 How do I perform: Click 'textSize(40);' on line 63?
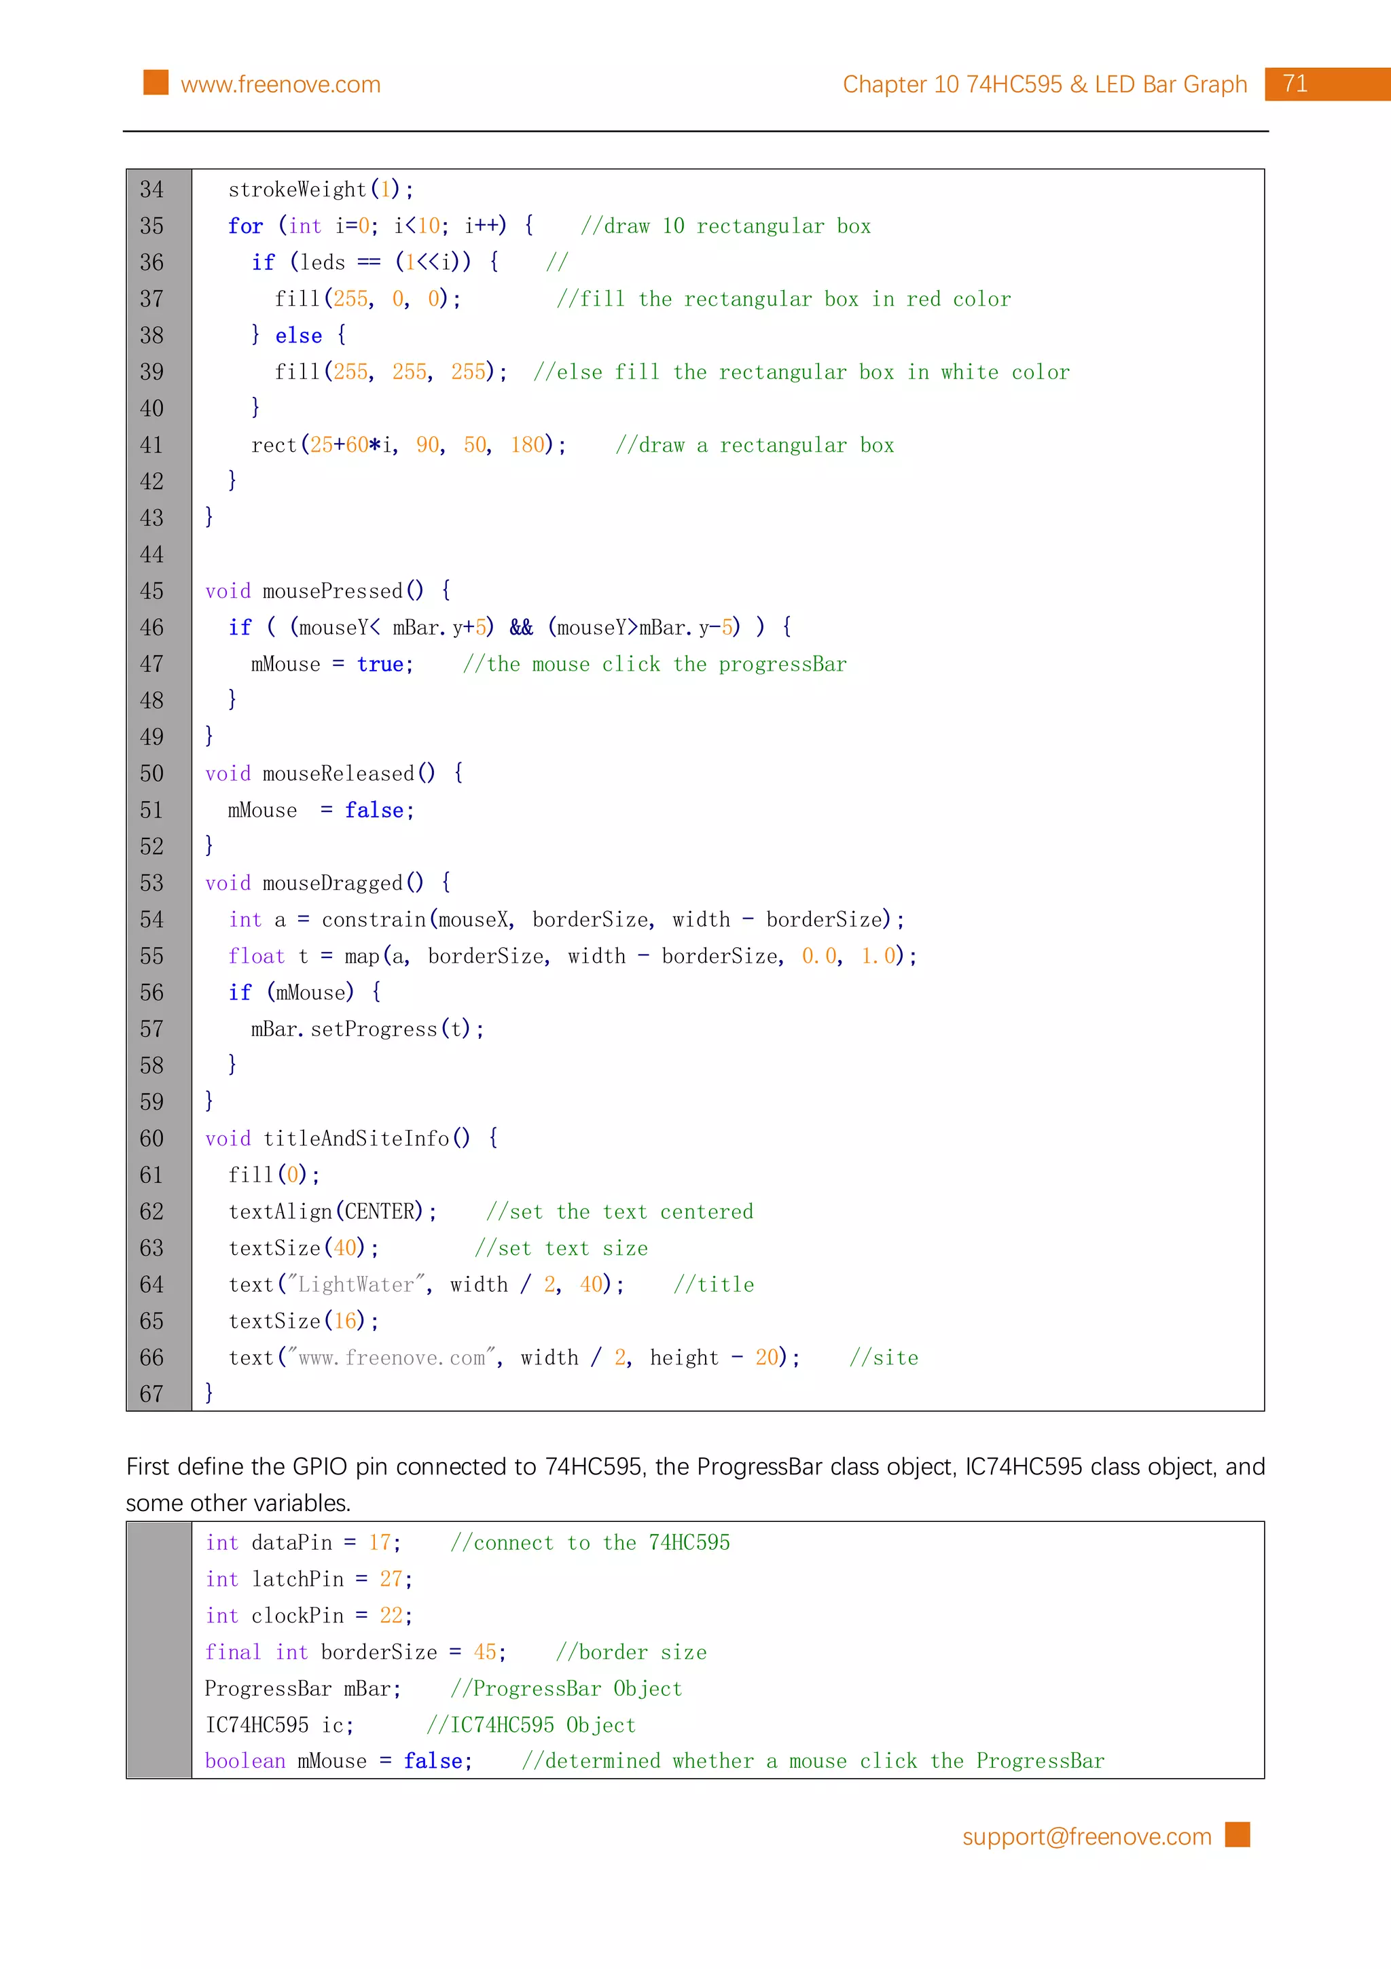(x=304, y=1249)
